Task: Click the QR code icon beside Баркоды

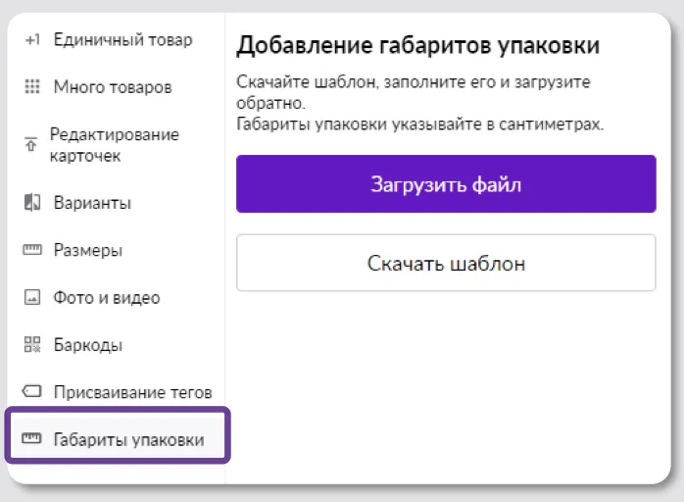Action: (32, 345)
